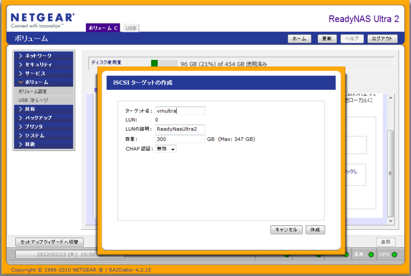Collapse the ボリューム sidebar menu
Screen dimensions: 411x276
44,82
